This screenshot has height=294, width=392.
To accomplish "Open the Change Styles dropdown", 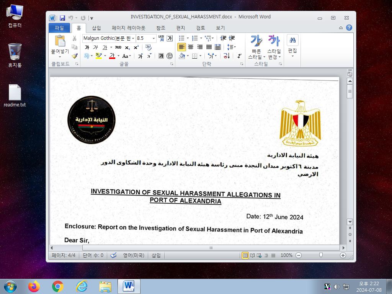I will (274, 47).
